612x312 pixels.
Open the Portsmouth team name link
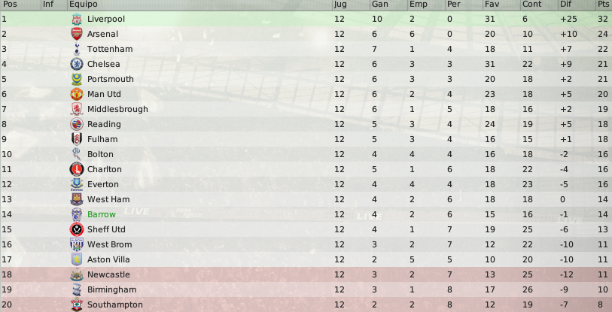pyautogui.click(x=111, y=79)
